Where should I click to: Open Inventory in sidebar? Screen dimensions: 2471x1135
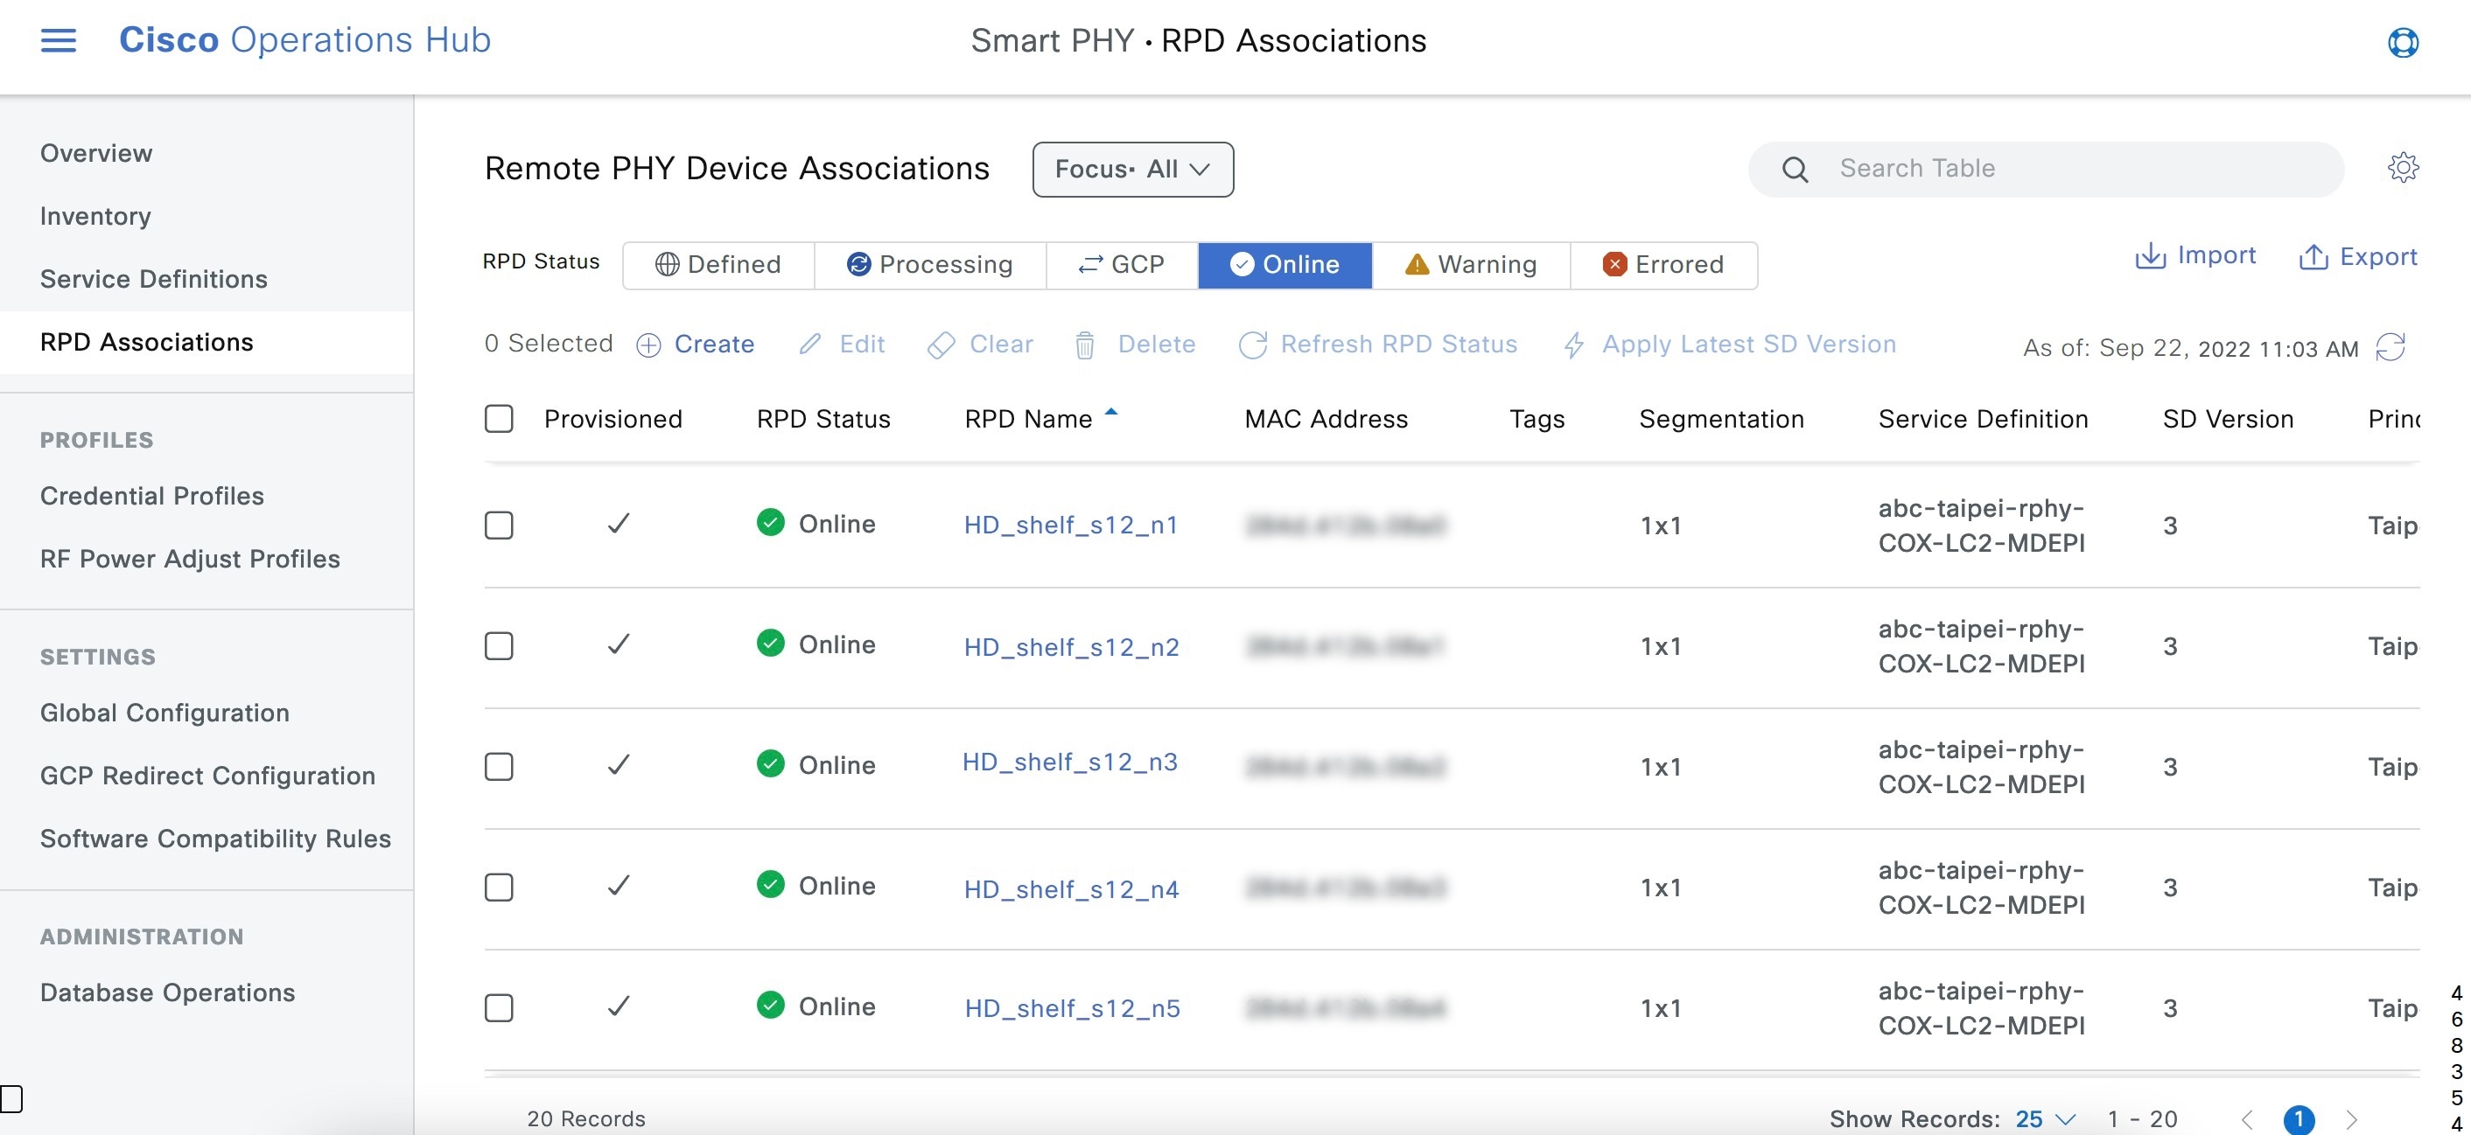(x=95, y=217)
